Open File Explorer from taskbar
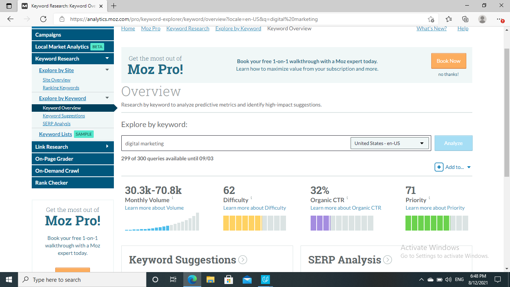510x287 pixels. [x=211, y=280]
